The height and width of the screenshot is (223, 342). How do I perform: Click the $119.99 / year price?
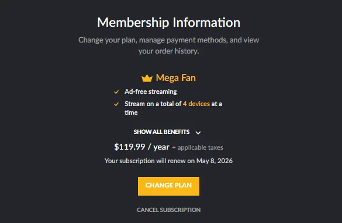pos(142,147)
